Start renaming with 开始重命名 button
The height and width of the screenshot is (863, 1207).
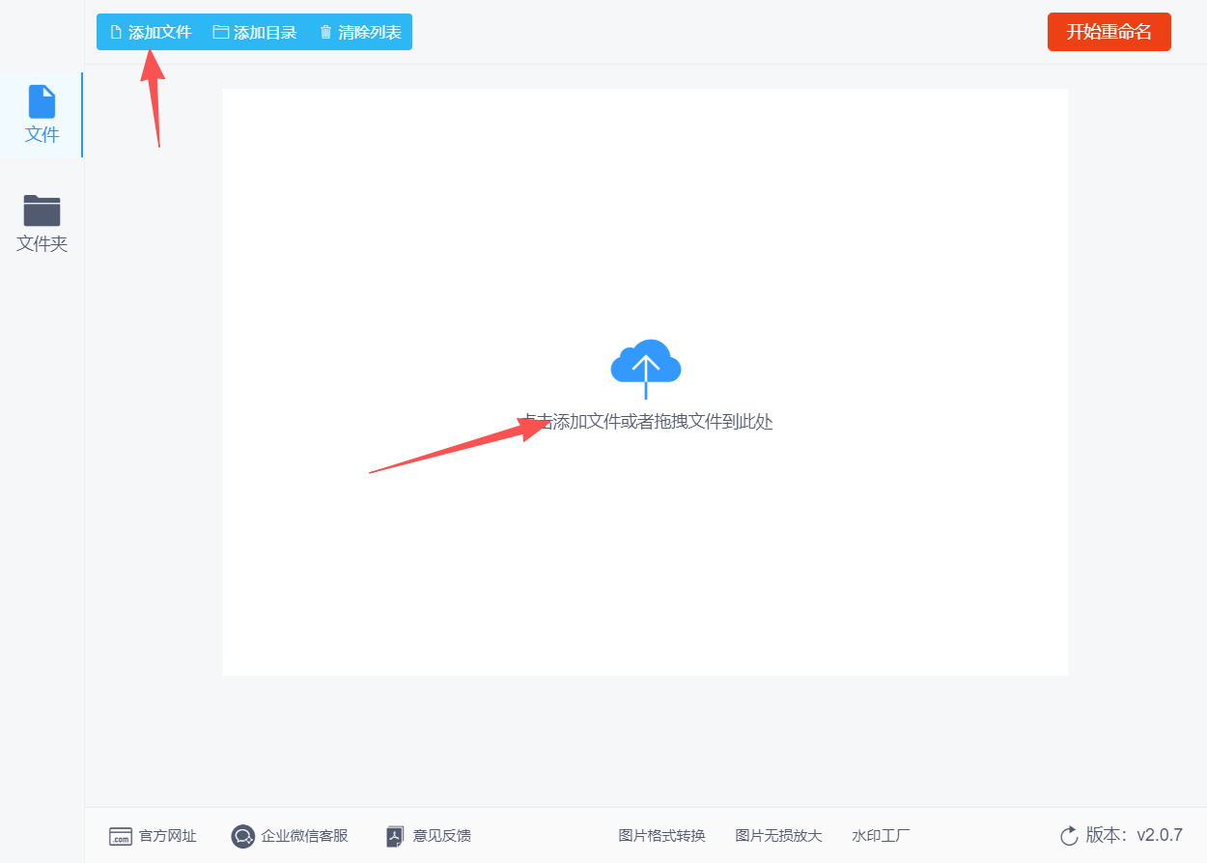(1109, 32)
